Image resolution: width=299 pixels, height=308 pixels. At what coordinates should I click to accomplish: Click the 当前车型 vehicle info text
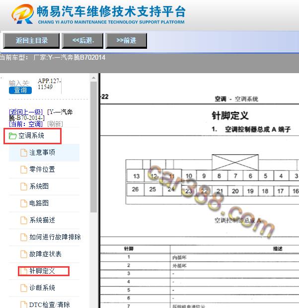coord(53,57)
